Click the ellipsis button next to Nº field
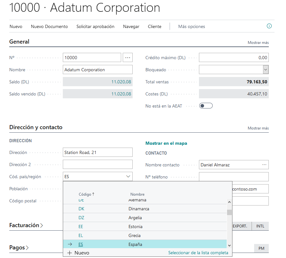This screenshot has height=258, width=286. tap(128, 58)
